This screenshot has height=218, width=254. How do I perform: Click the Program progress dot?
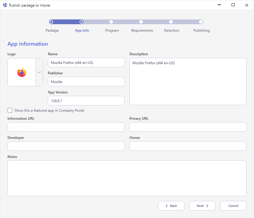tap(111, 22)
